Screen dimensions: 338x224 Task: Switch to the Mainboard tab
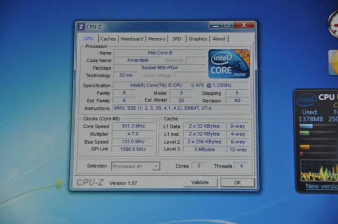(132, 39)
